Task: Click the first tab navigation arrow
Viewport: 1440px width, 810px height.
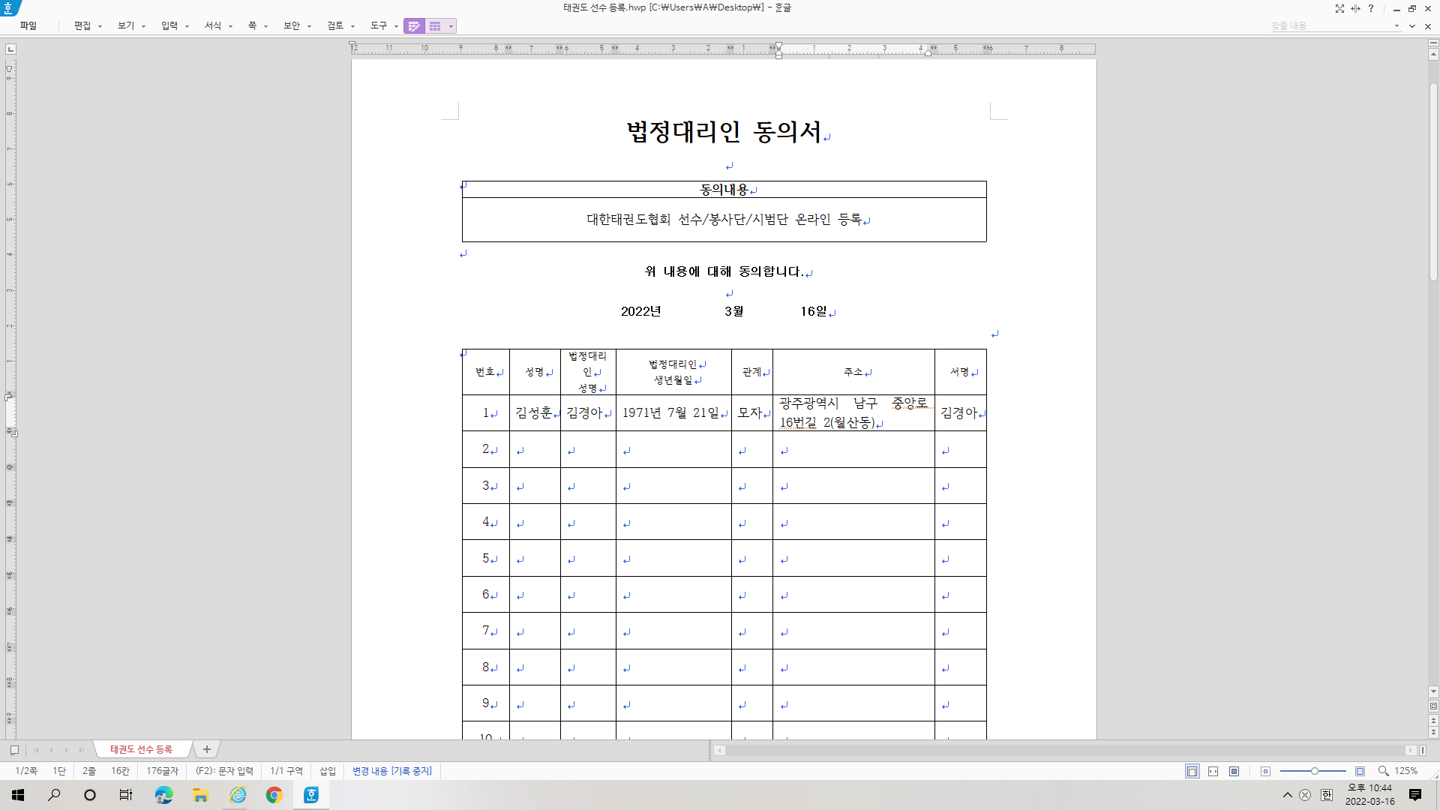Action: [x=36, y=750]
